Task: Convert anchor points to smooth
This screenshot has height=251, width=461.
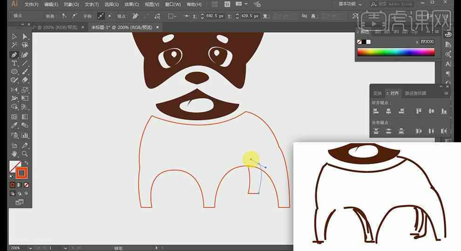Action: point(75,16)
